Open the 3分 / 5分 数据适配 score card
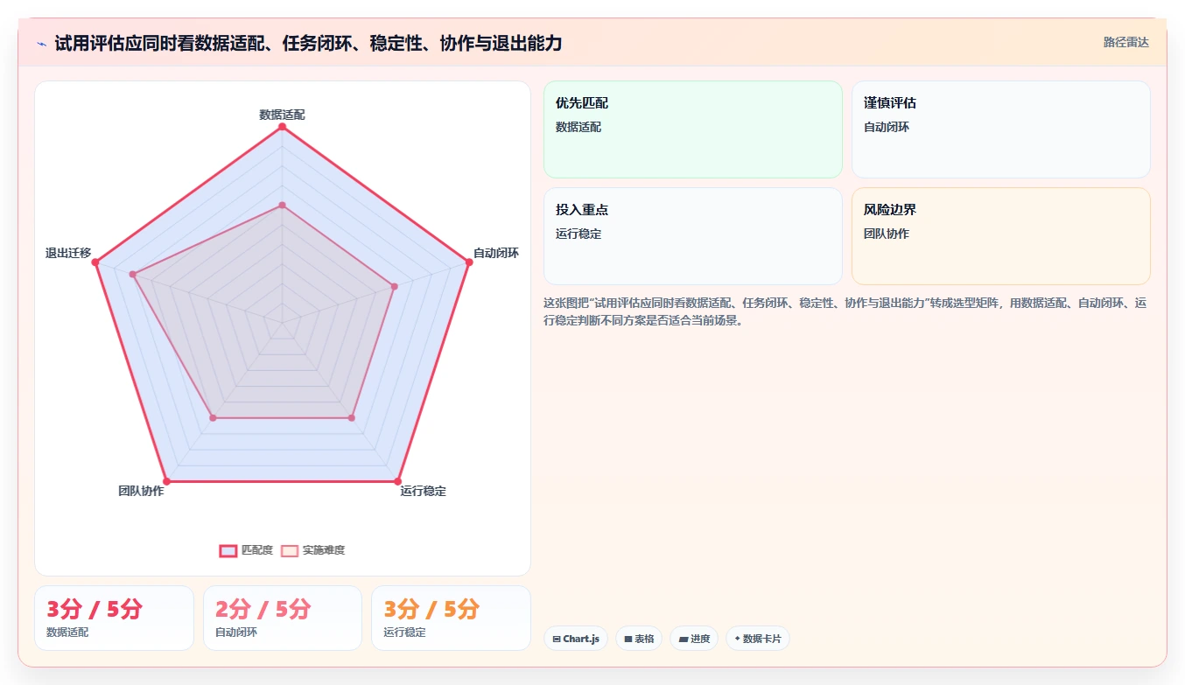Viewport: 1185px width, 685px height. (114, 618)
